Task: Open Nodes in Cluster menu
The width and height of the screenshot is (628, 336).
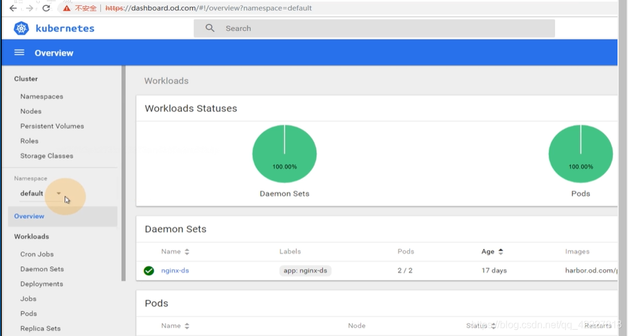Action: [31, 111]
